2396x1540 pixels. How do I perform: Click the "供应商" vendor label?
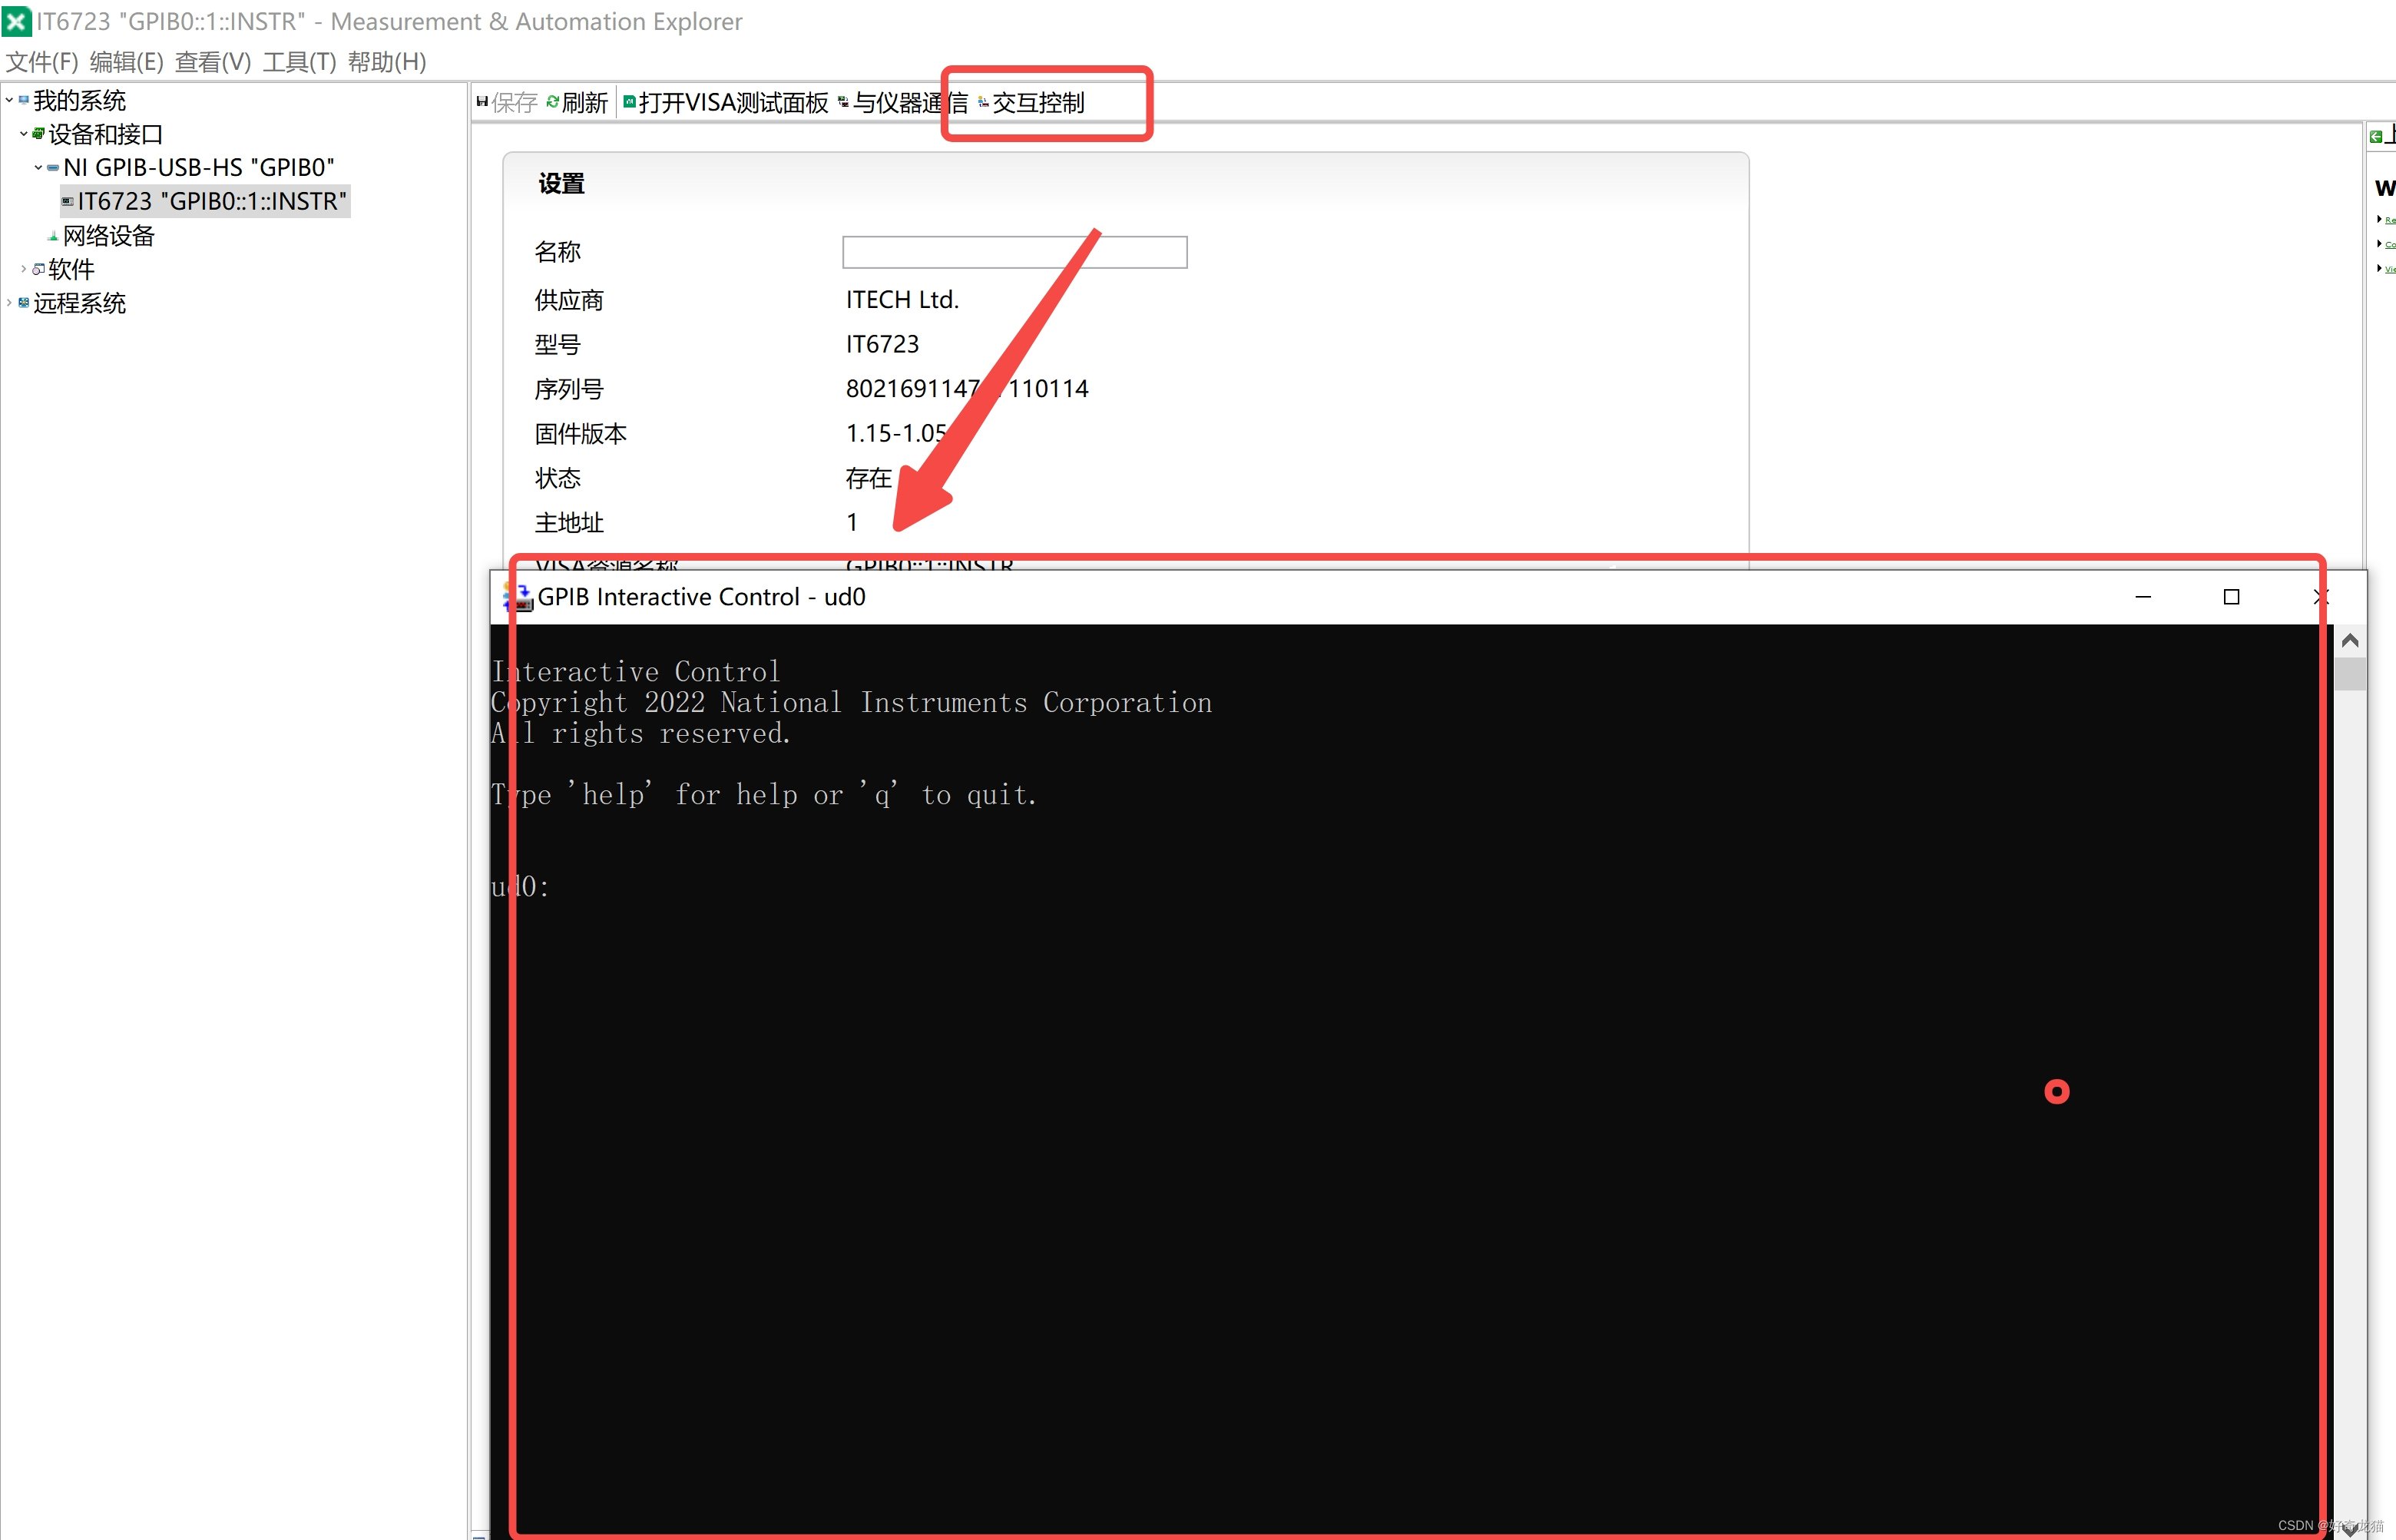click(x=569, y=300)
